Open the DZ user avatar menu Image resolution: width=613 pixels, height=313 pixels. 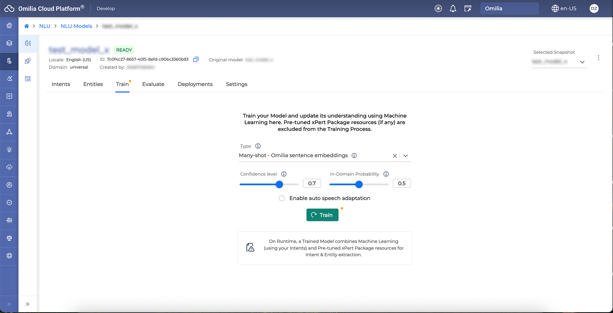point(594,9)
